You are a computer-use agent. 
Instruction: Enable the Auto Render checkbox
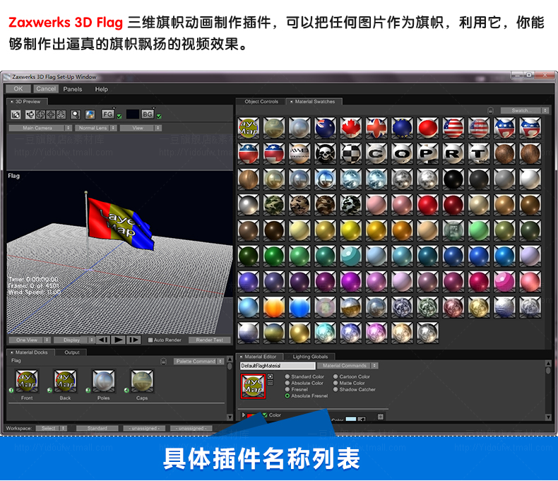[x=150, y=340]
